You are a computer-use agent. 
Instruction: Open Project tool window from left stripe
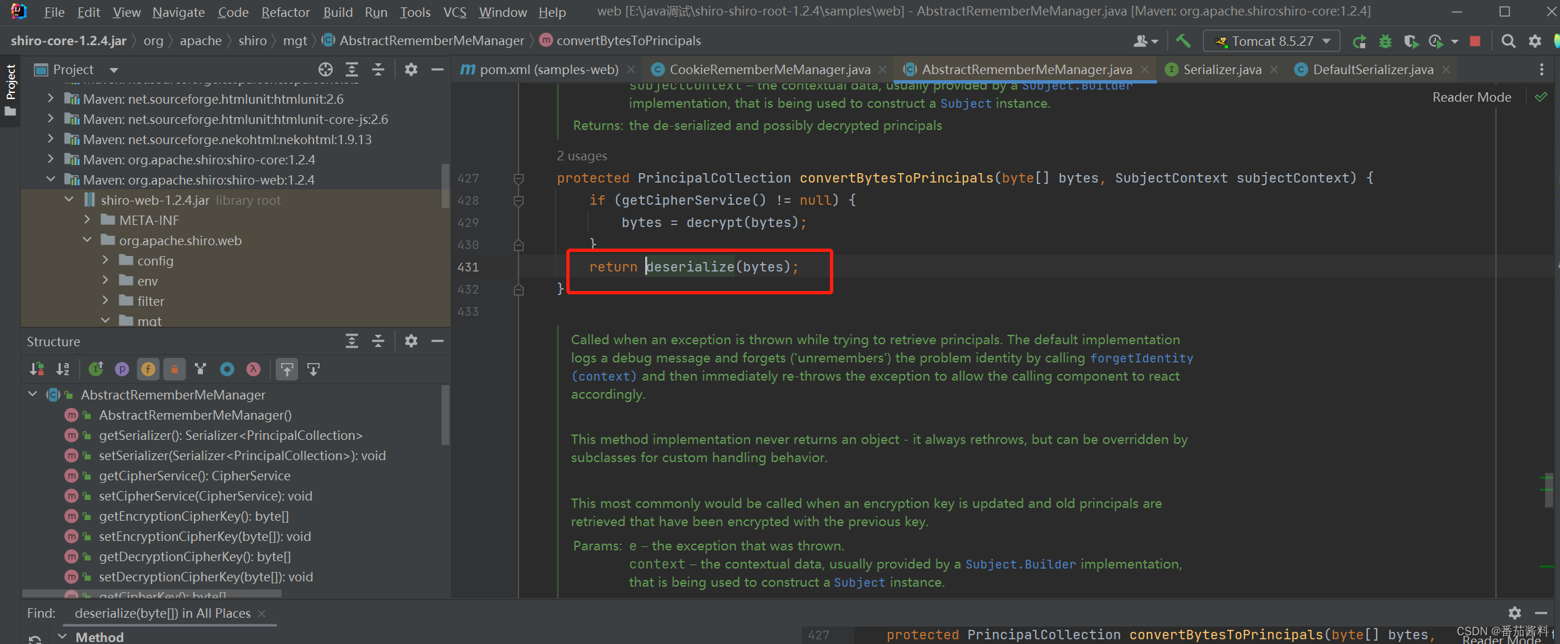tap(10, 90)
